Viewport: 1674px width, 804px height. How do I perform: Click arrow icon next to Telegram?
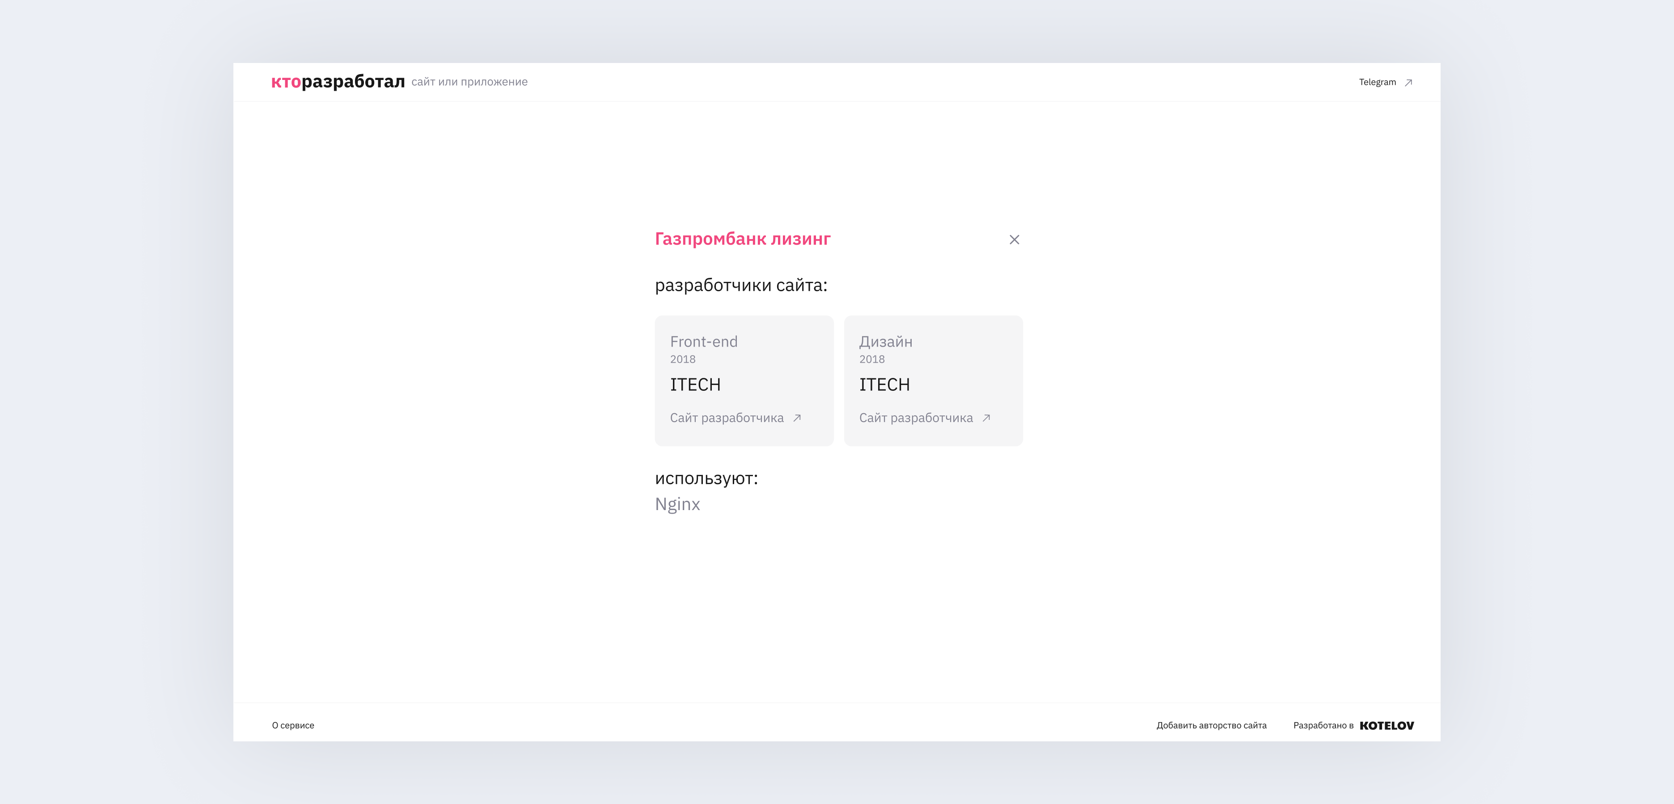[x=1408, y=83]
